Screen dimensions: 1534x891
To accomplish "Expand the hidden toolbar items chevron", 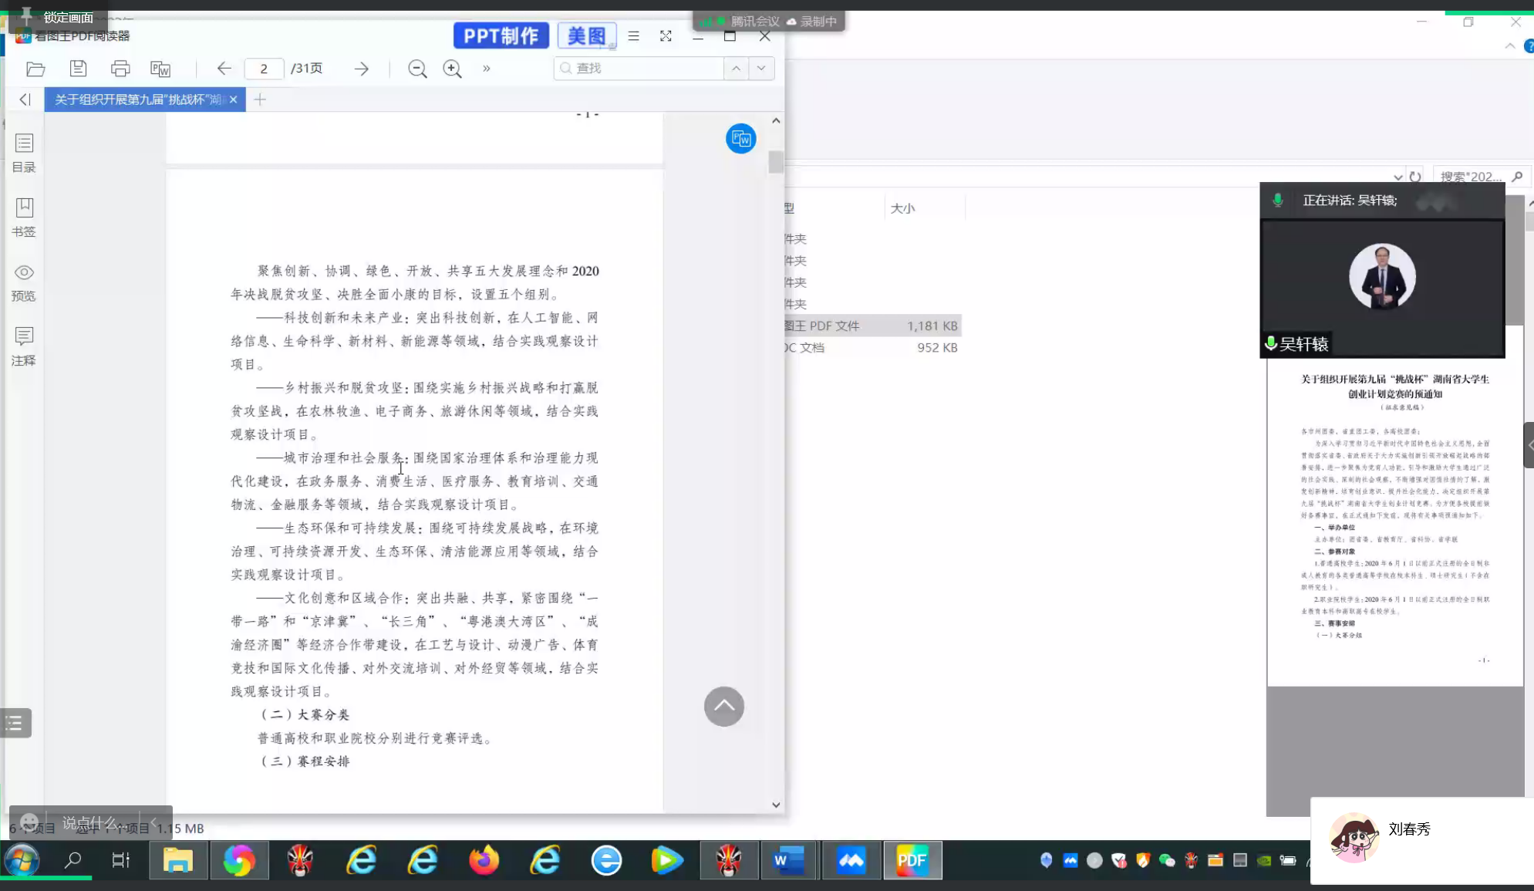I will click(x=485, y=69).
